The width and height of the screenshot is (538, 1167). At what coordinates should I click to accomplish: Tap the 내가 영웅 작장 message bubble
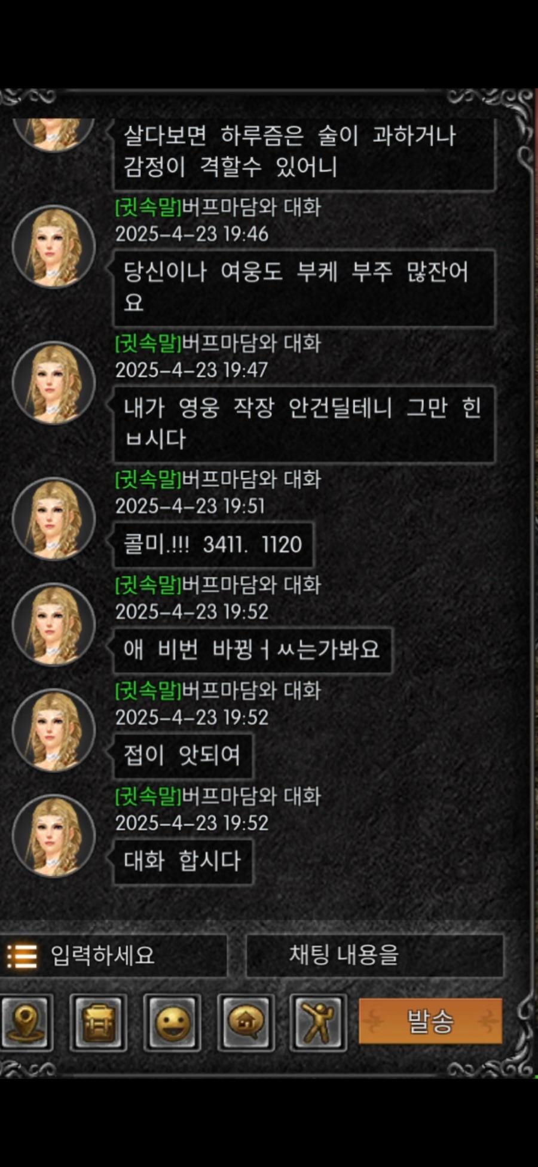304,424
